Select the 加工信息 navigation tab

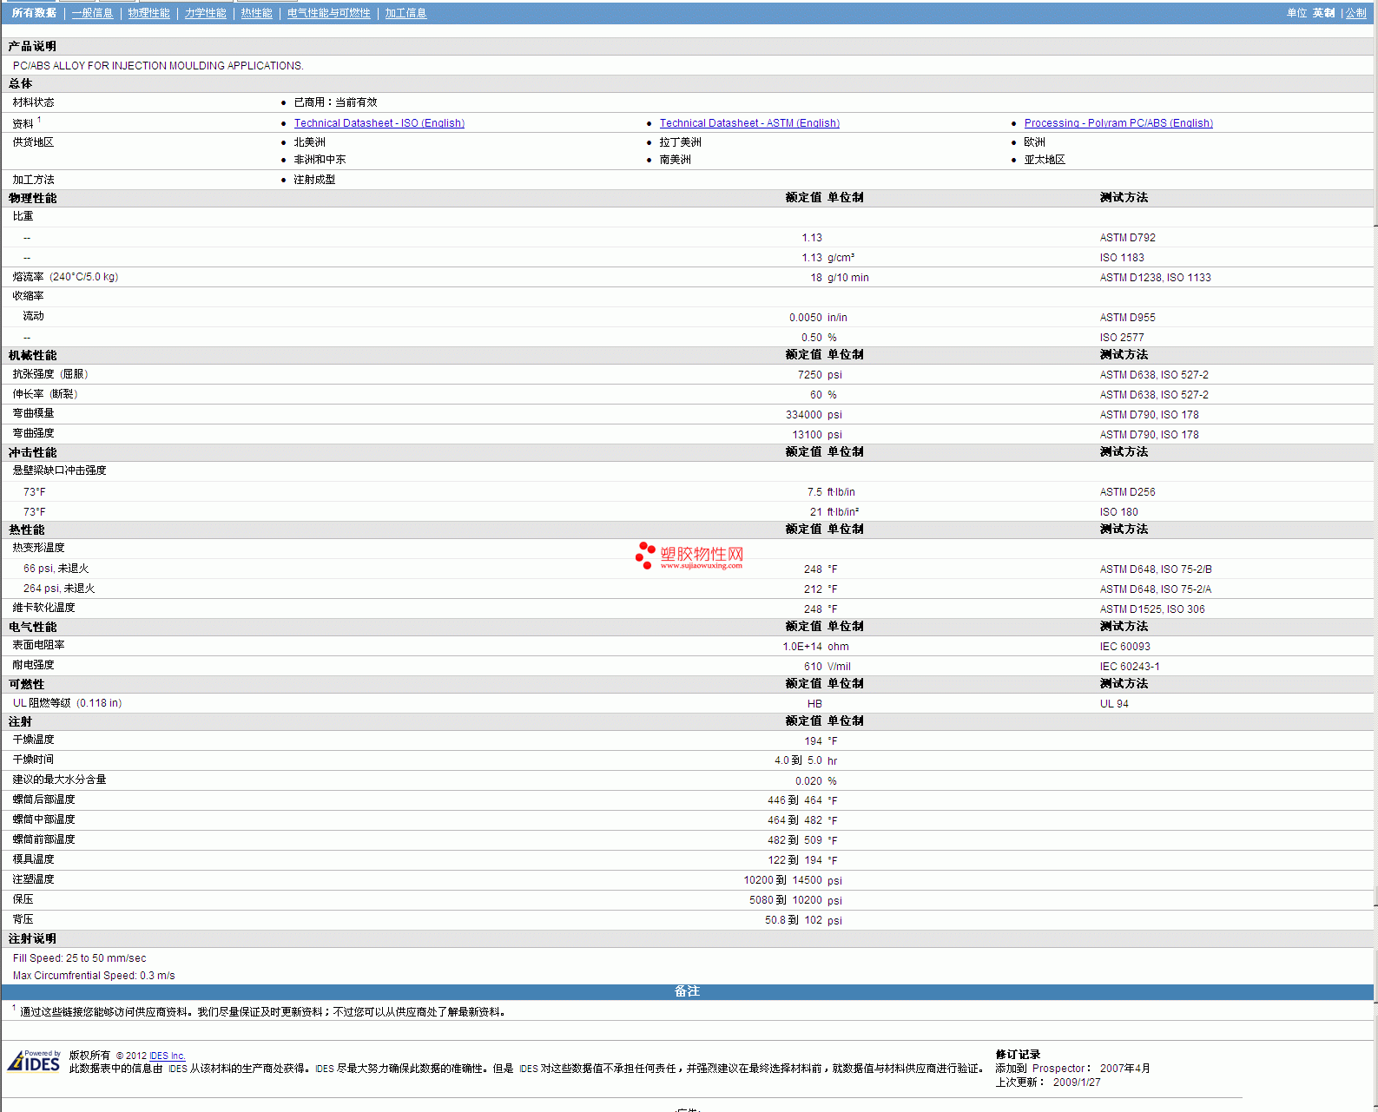coord(405,13)
